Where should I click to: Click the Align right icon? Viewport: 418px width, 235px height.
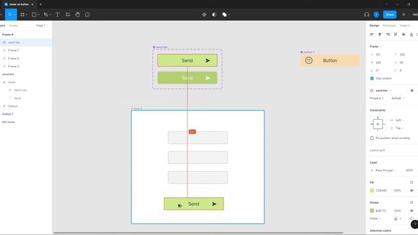[388, 35]
